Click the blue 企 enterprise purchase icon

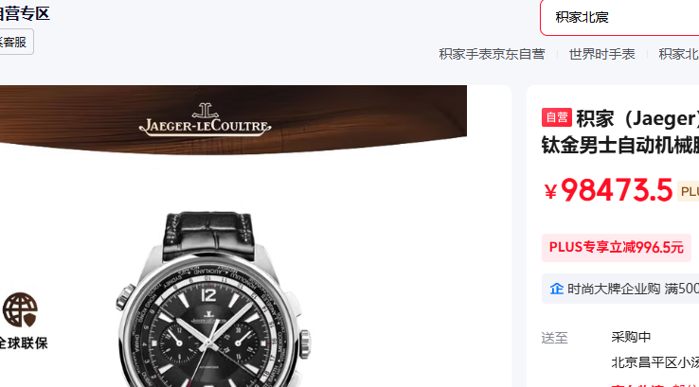(556, 289)
